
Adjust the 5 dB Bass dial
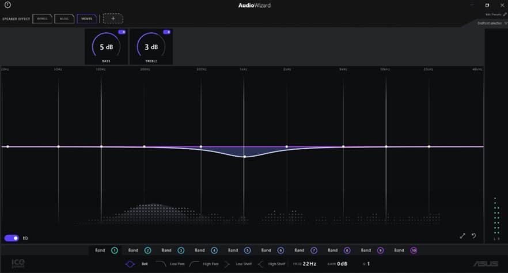pos(106,47)
